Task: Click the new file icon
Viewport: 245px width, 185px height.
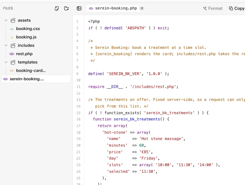Action: (x=57, y=8)
